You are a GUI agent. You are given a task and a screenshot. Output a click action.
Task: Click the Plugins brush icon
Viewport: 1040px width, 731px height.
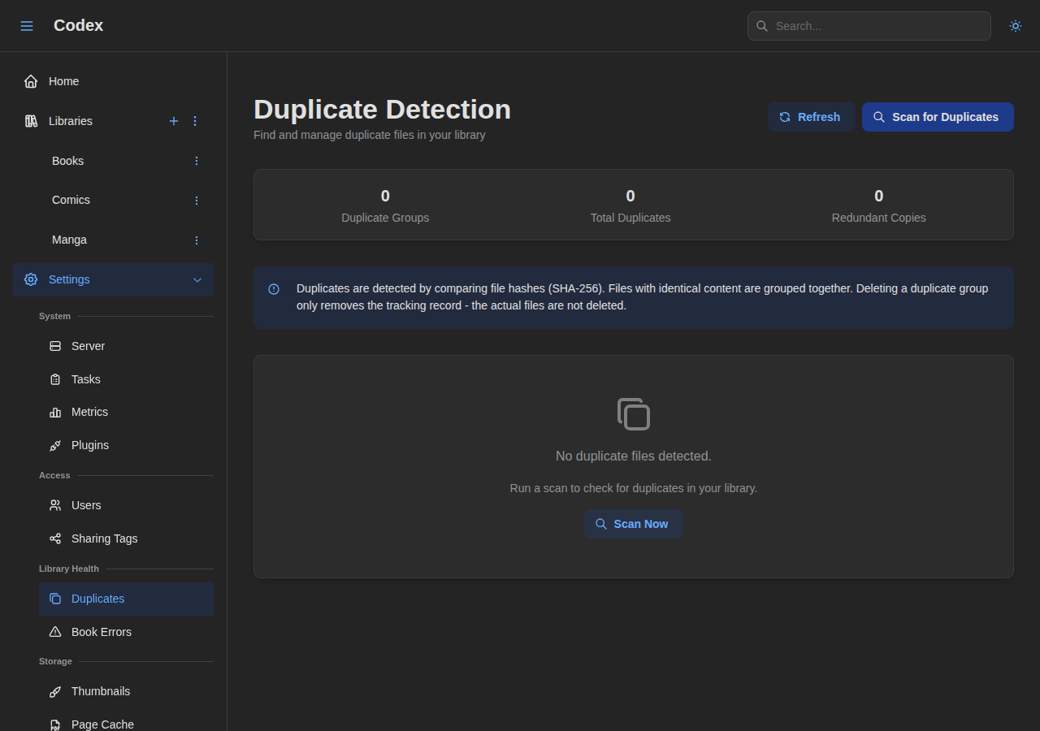54,445
